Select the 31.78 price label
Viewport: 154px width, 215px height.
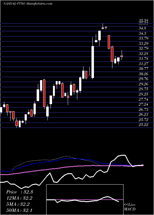pos(144,59)
